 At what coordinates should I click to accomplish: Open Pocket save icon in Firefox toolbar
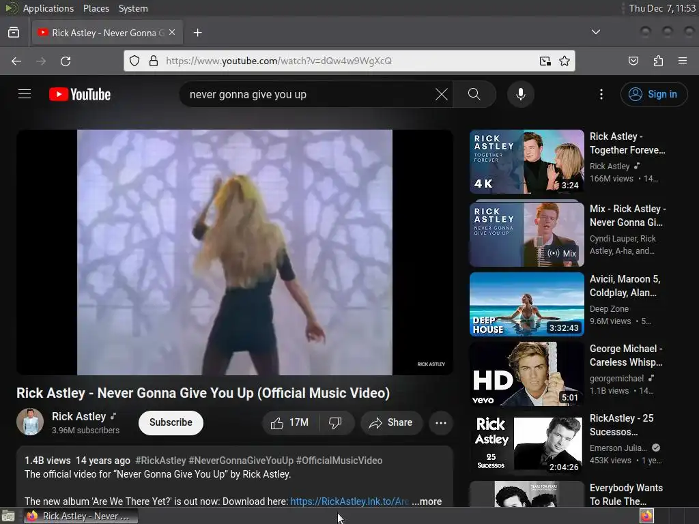pos(633,61)
